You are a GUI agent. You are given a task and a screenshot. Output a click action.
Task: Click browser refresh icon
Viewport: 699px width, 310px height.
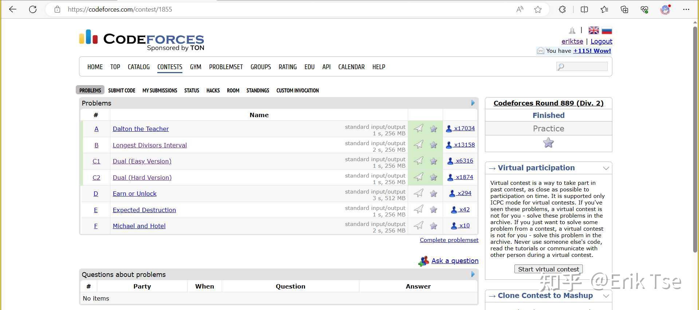(x=33, y=9)
